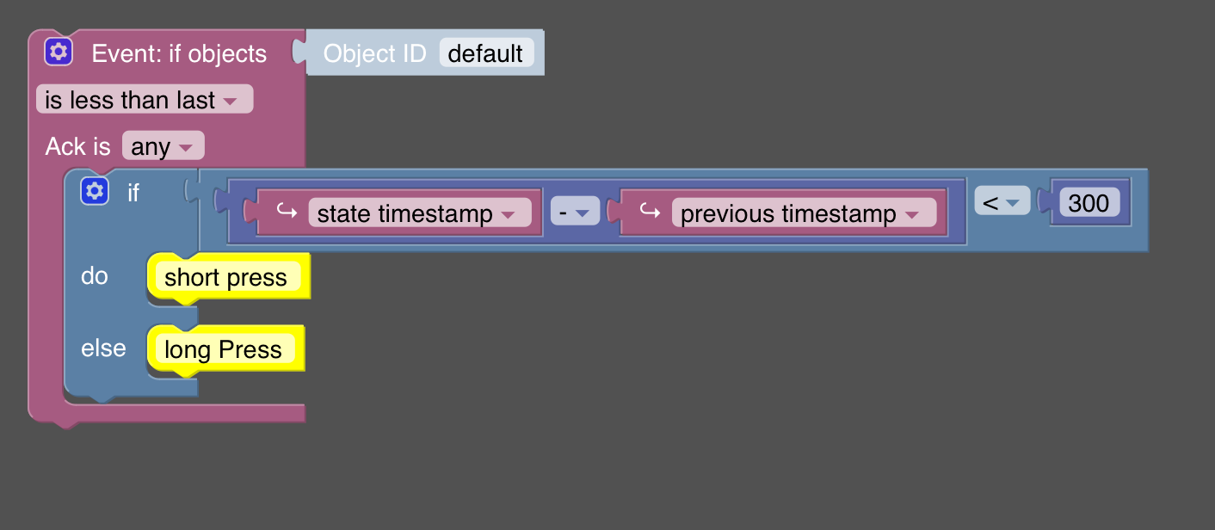The width and height of the screenshot is (1215, 530).
Task: Change the less-than comparison operator dropdown
Action: coord(1002,202)
